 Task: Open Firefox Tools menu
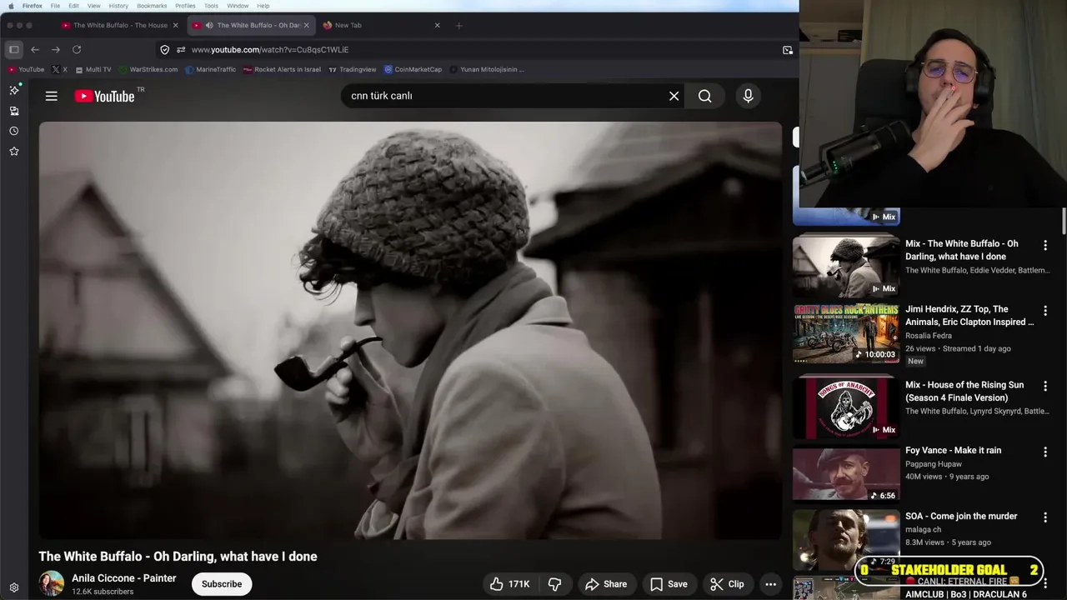[211, 6]
